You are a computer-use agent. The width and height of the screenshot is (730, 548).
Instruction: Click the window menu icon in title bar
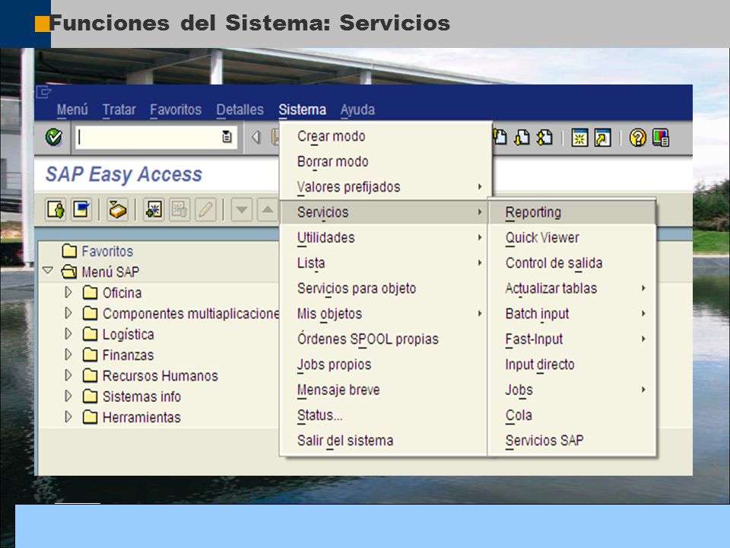[x=43, y=92]
